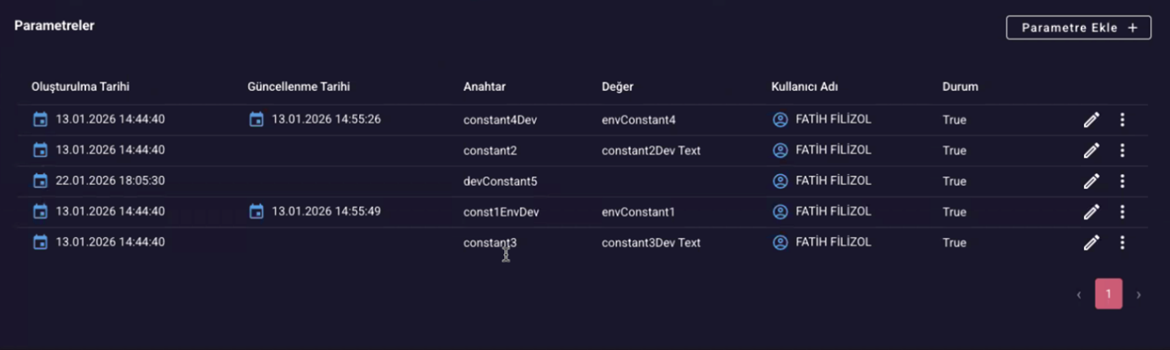Viewport: 1170px width, 350px height.
Task: Click pencil icon for constant2 row
Action: [x=1091, y=150]
